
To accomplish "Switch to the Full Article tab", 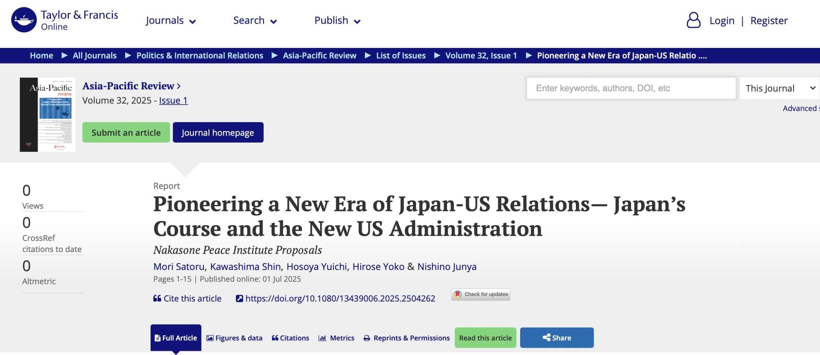I will pyautogui.click(x=176, y=338).
